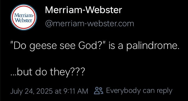The image size is (188, 101).
Task: Click the "9:11 AM" time in the timestamp
Action: pos(75,91)
